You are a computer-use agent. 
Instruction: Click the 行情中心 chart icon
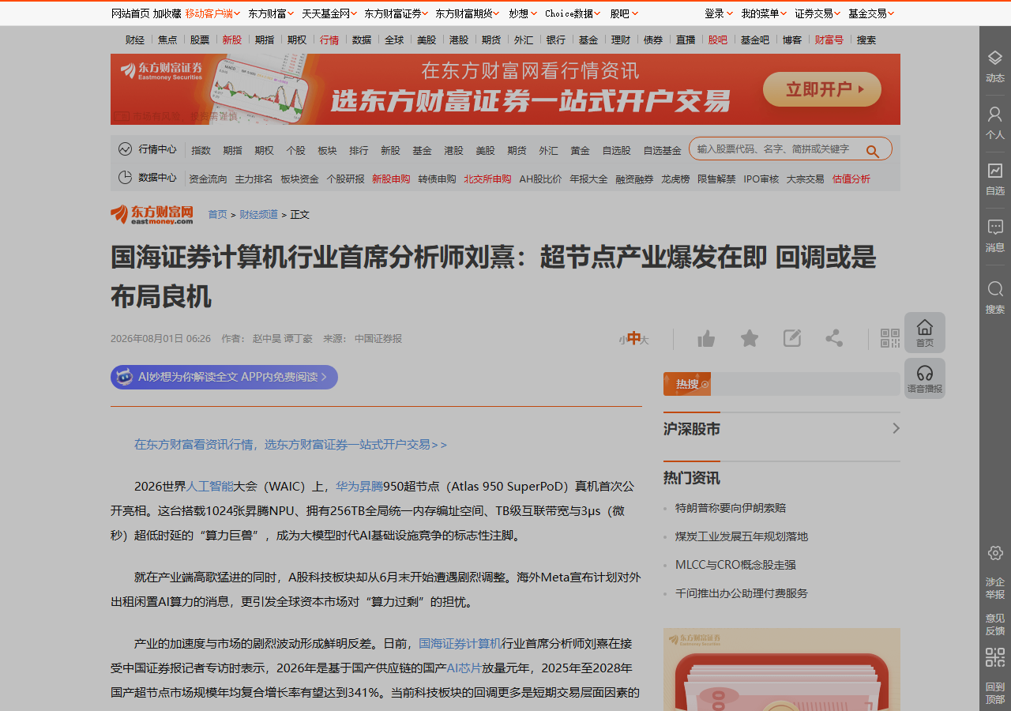tap(125, 149)
